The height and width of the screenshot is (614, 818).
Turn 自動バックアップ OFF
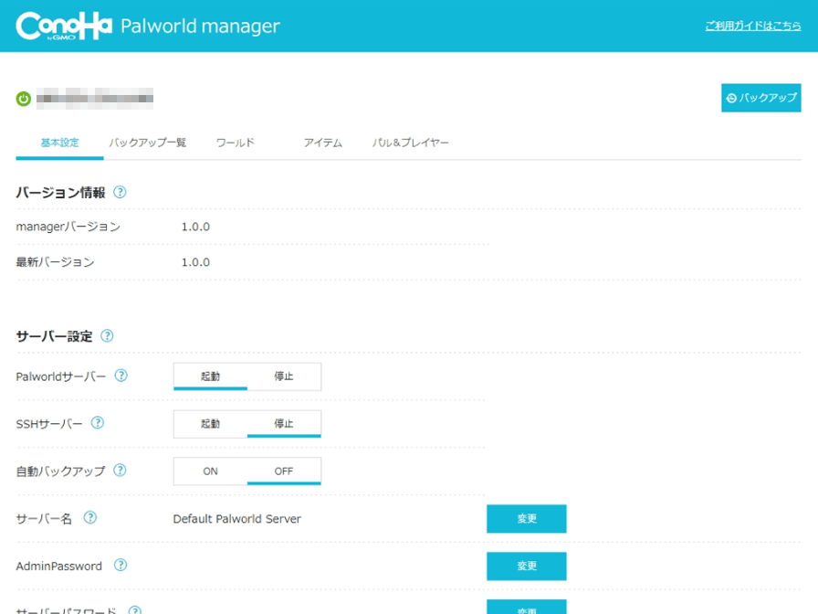coord(284,471)
